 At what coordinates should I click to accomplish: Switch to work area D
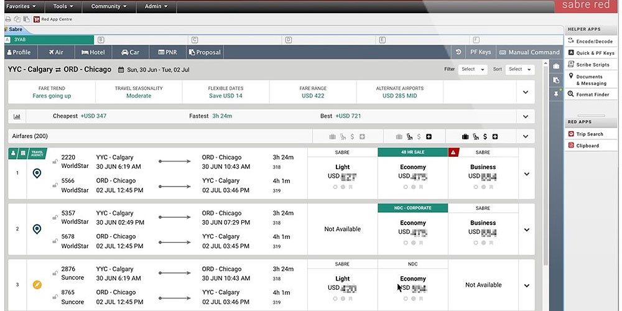click(x=329, y=40)
